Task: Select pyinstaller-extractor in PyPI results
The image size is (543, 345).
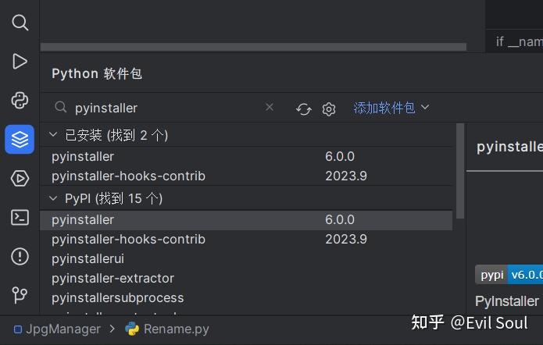Action: [x=113, y=278]
